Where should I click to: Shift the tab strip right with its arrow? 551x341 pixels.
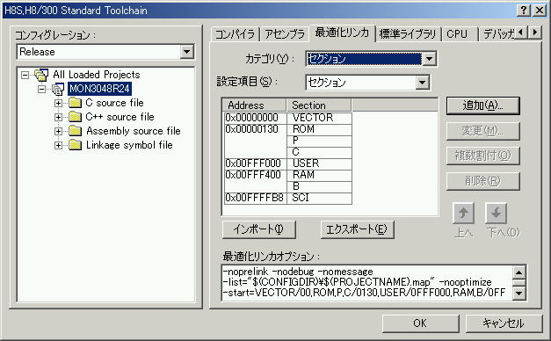coord(535,33)
